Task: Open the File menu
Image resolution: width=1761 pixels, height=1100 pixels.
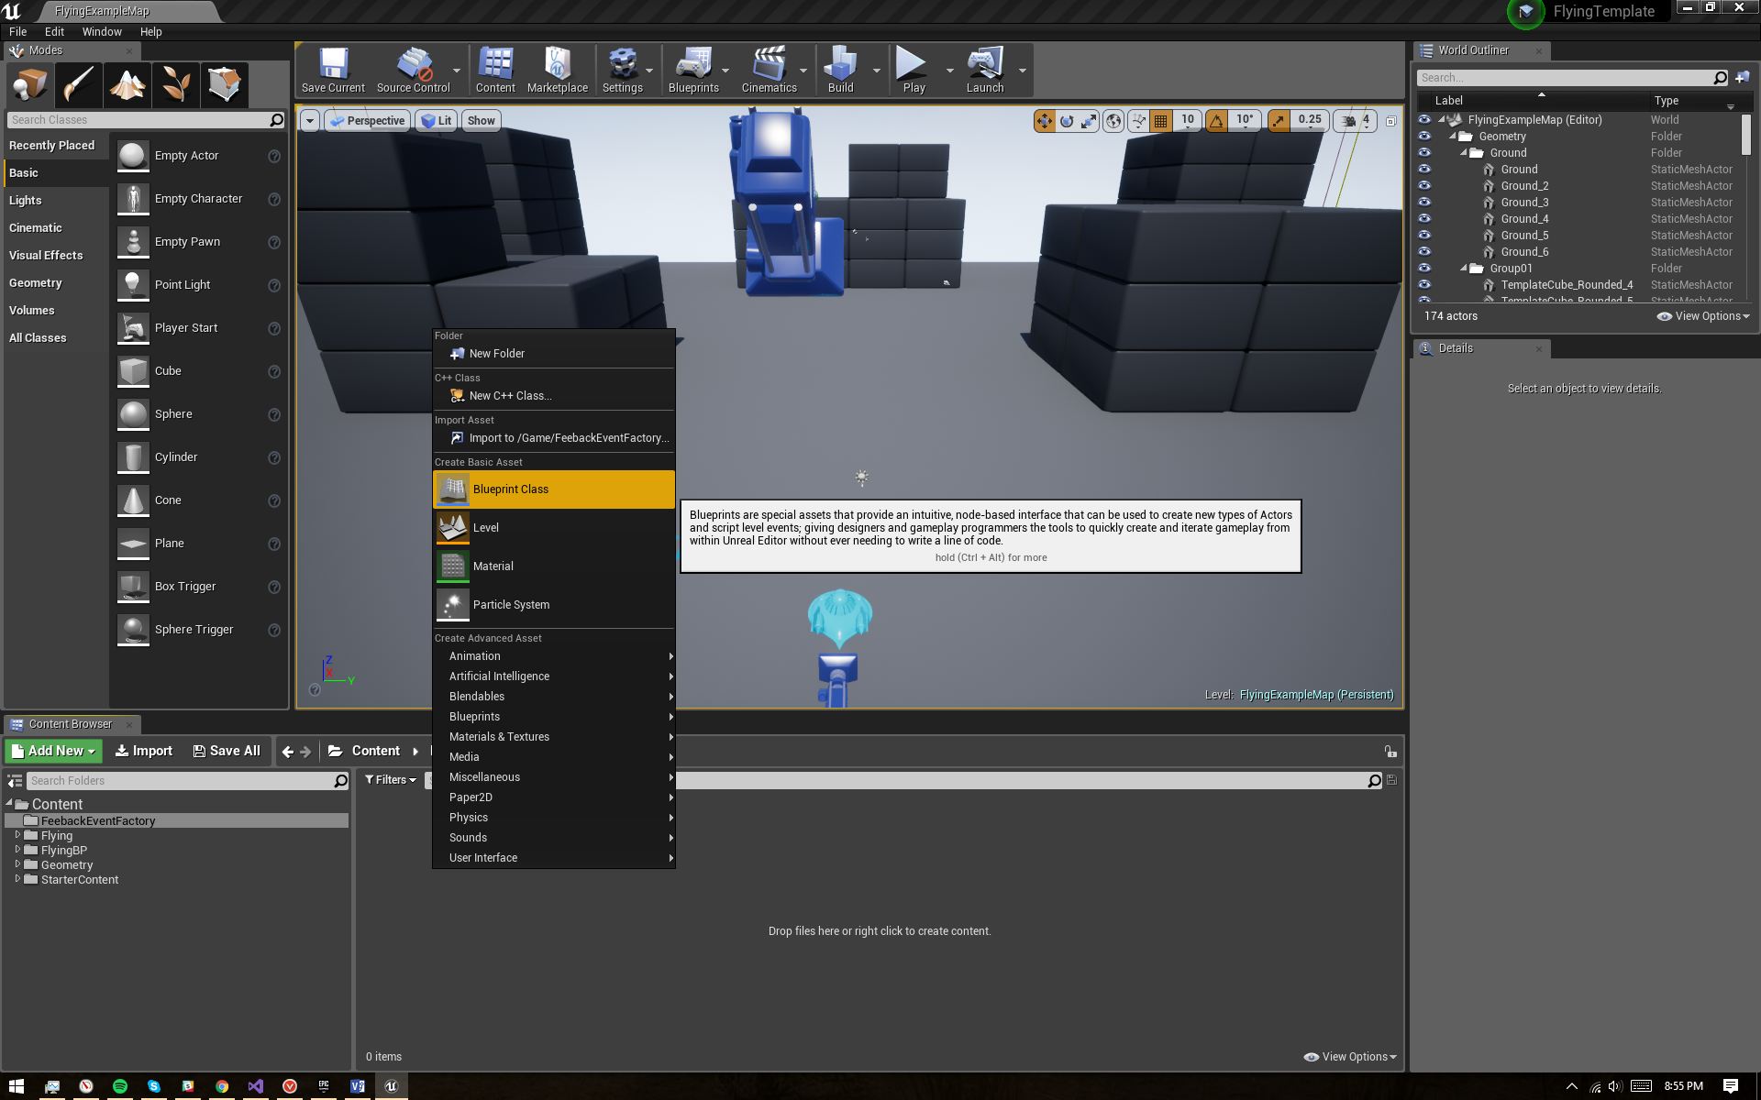Action: pyautogui.click(x=18, y=31)
